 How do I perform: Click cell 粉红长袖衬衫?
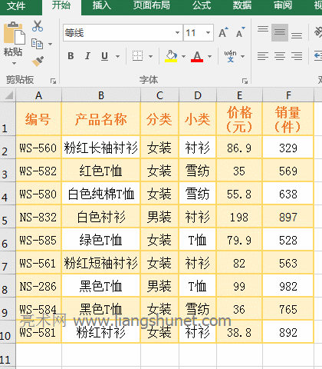(x=101, y=148)
